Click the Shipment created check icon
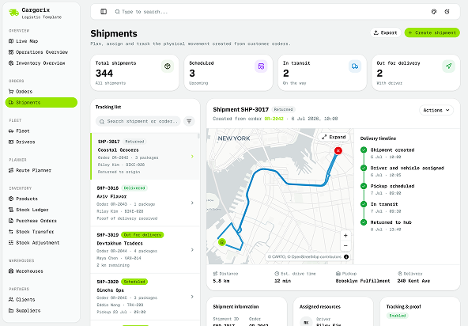Screen dimensions: 468x326 364,150
